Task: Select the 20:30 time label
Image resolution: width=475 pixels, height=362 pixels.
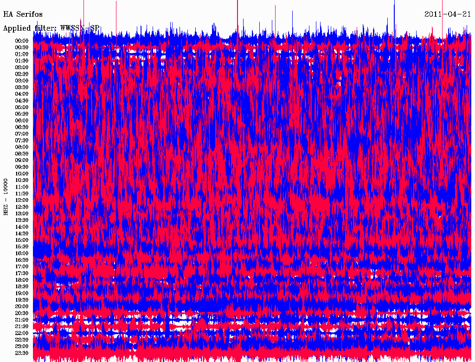Action: pyautogui.click(x=22, y=313)
